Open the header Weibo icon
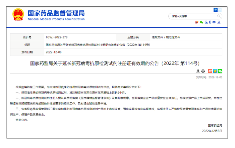Viewport: 235px width, 148px height. click(x=197, y=22)
